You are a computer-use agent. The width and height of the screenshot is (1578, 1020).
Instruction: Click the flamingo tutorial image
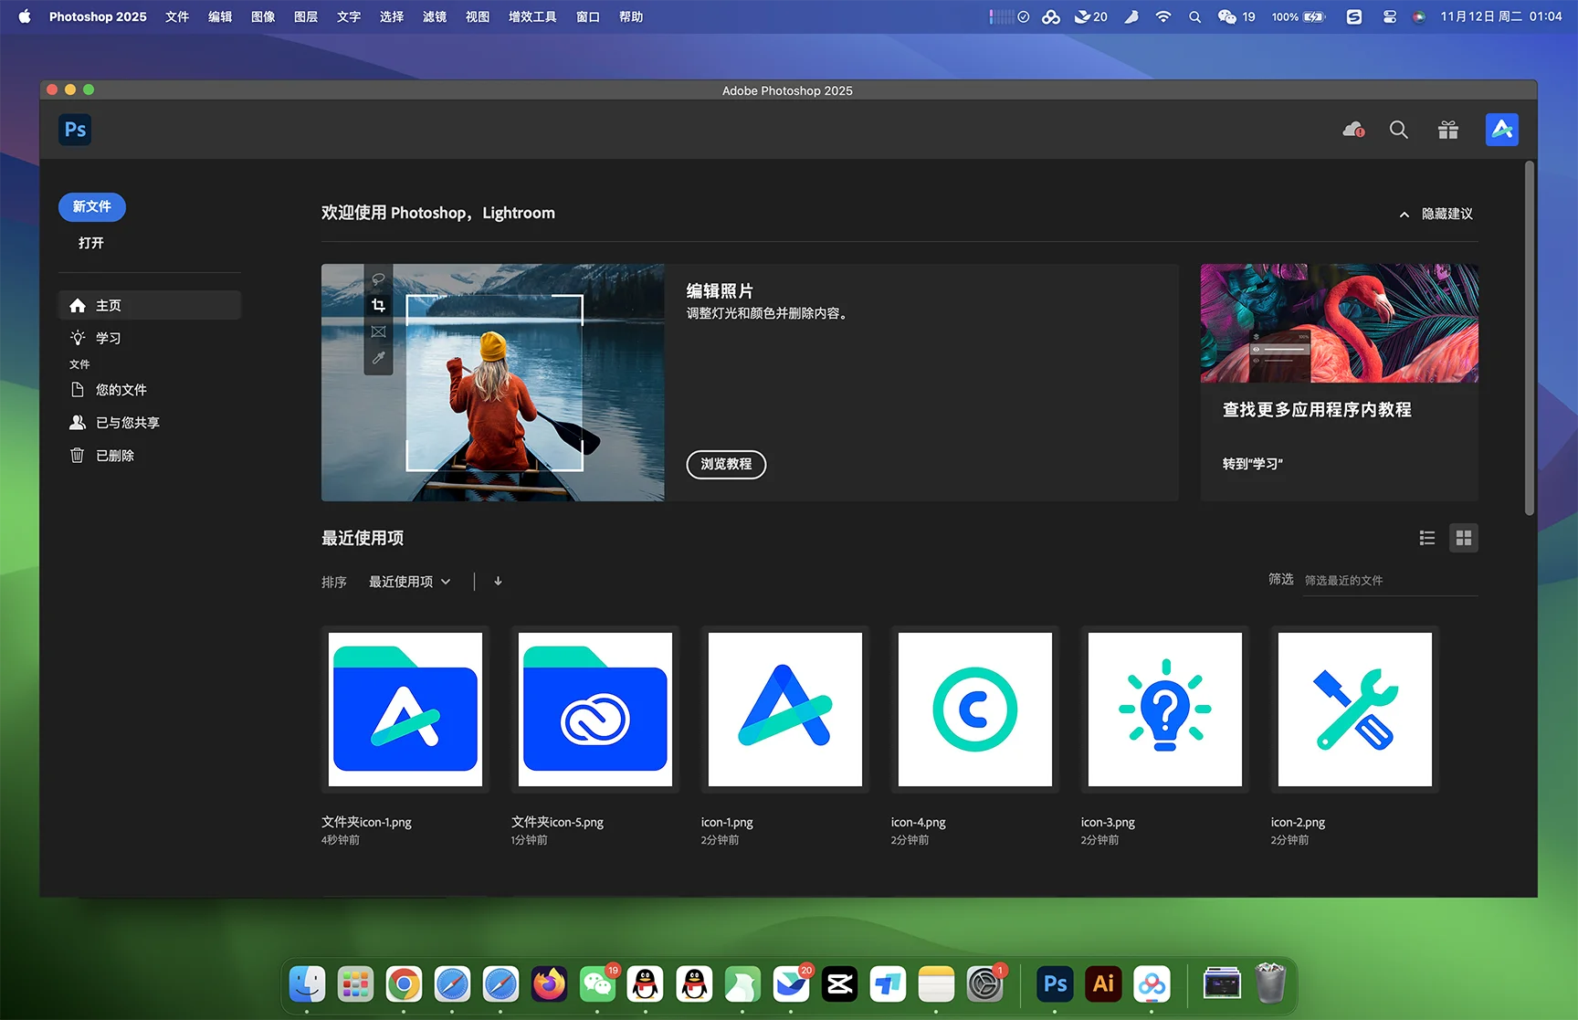click(x=1339, y=323)
